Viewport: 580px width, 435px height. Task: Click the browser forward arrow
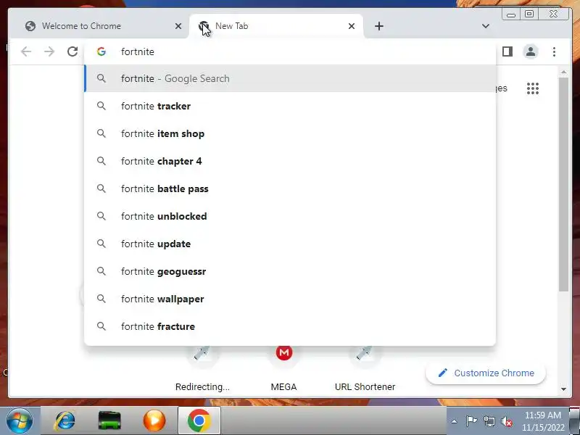coord(49,51)
